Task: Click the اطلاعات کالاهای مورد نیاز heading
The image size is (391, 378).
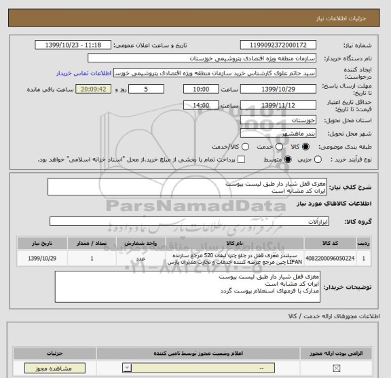Action: [334, 204]
